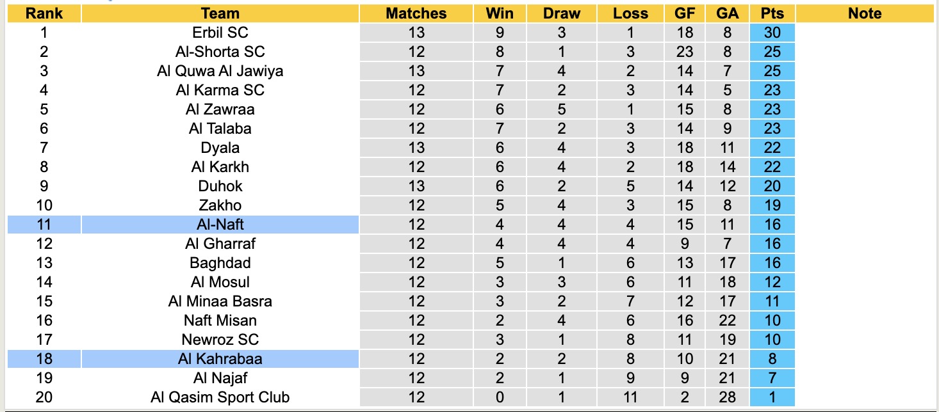The image size is (939, 412).
Task: Open the Erbil SC team link
Action: point(220,33)
